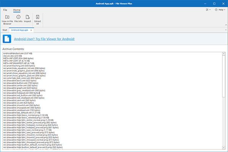Click the scrollbar up arrow

pos(224,54)
